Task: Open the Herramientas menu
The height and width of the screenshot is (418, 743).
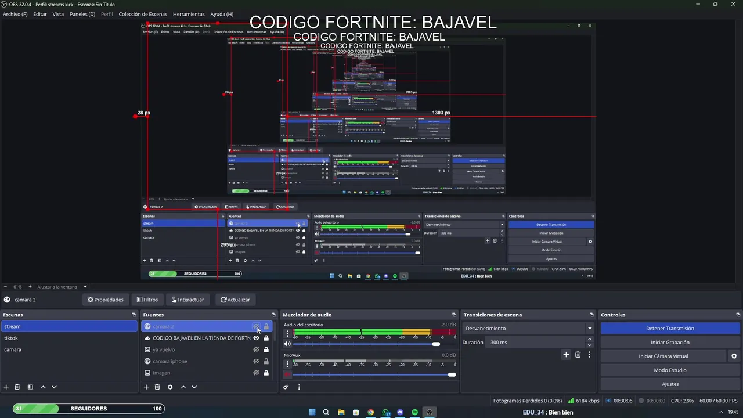Action: (x=189, y=14)
